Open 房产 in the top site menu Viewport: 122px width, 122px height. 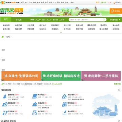point(26,2)
